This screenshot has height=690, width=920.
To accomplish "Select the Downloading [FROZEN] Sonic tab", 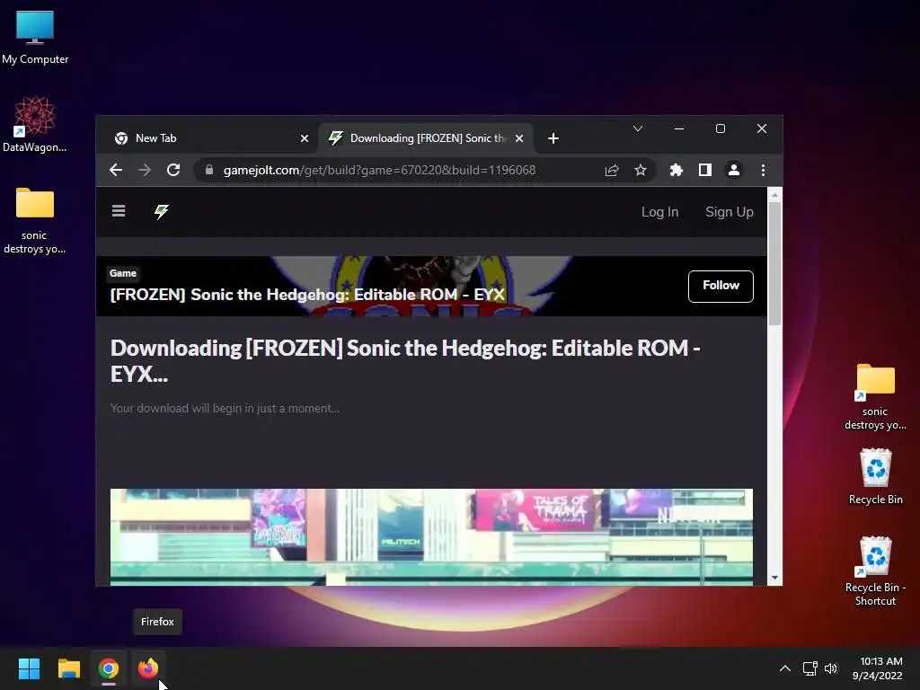I will pyautogui.click(x=425, y=138).
